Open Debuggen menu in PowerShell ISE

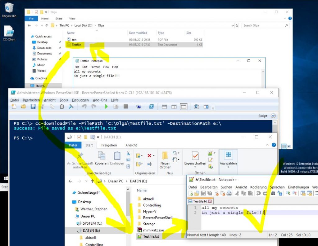point(80,100)
